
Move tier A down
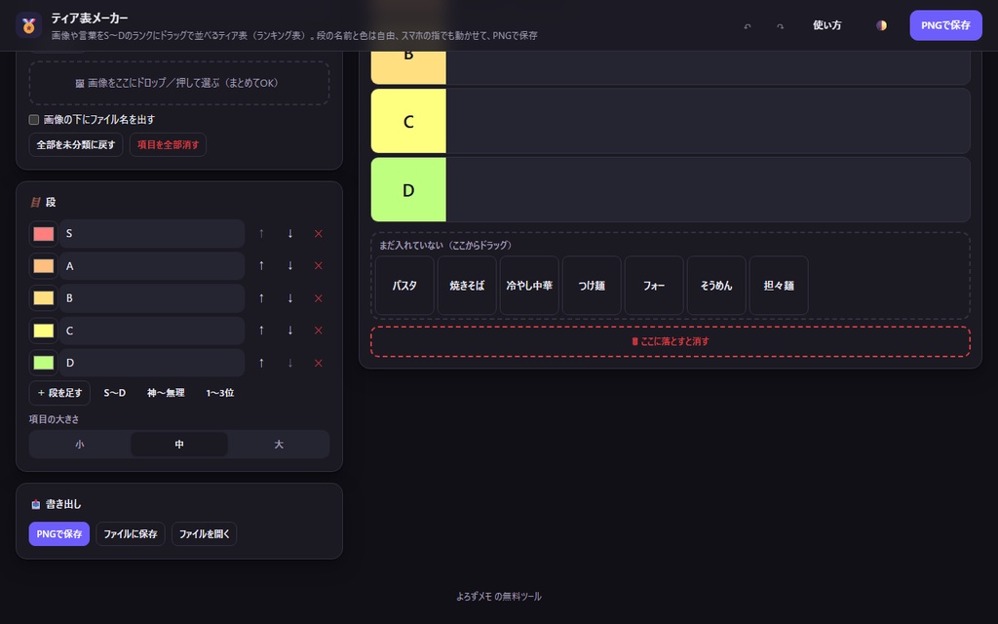click(x=290, y=265)
